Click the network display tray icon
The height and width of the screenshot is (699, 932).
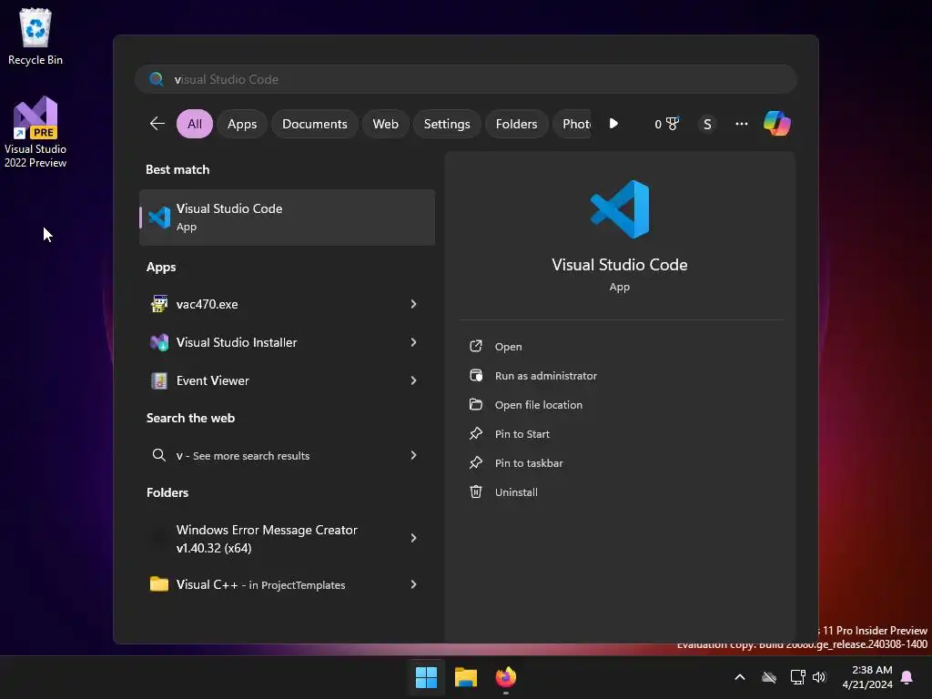point(797,677)
